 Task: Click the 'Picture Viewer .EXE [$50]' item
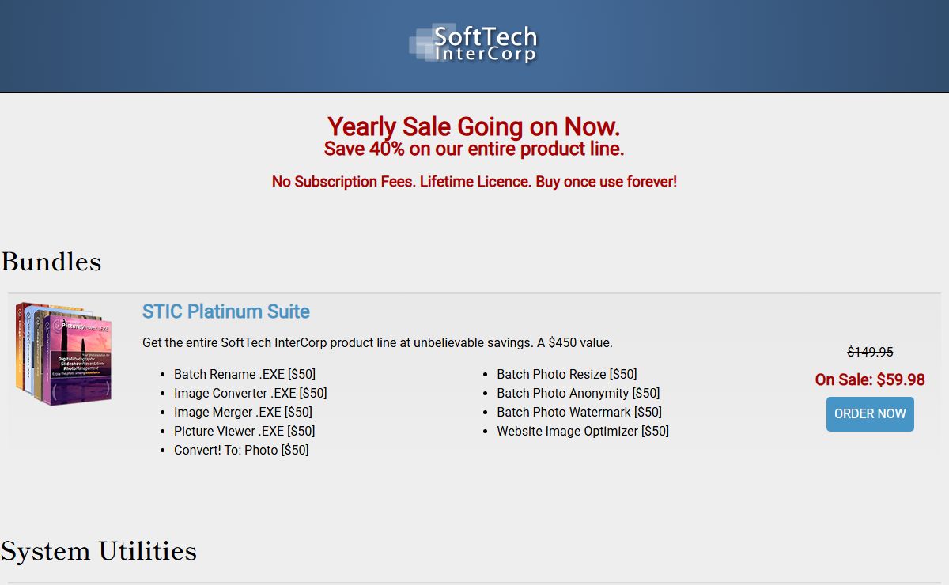click(244, 431)
